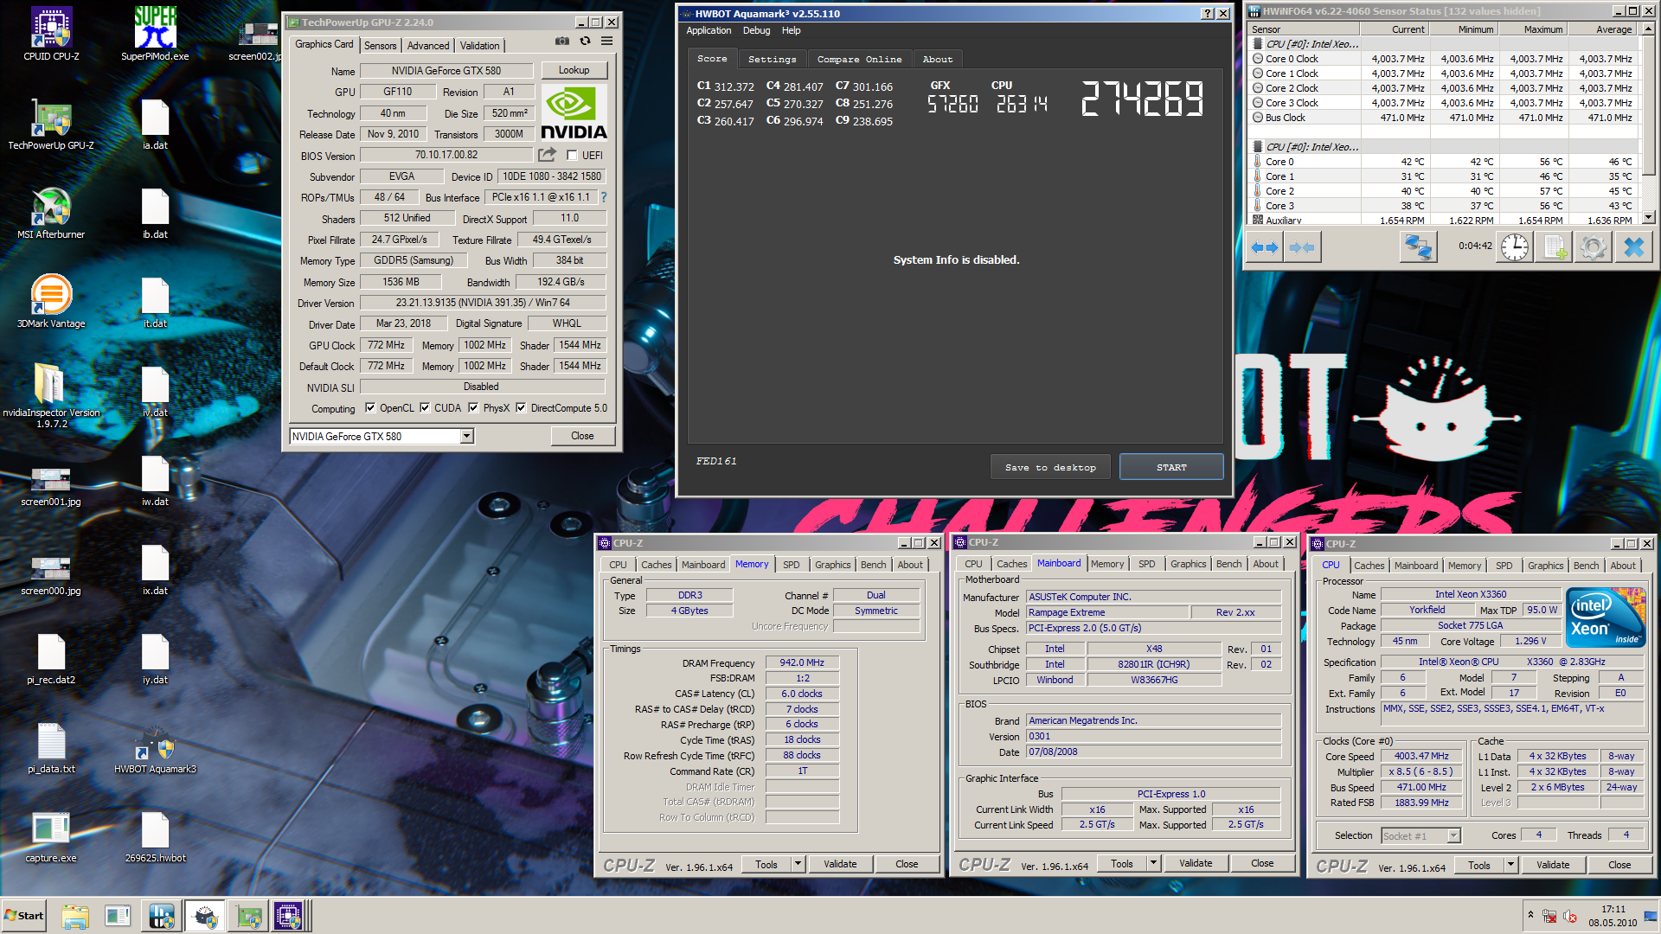Screen dimensions: 1661x934
Task: Click the Aquamark cat taskbar button
Action: (205, 916)
